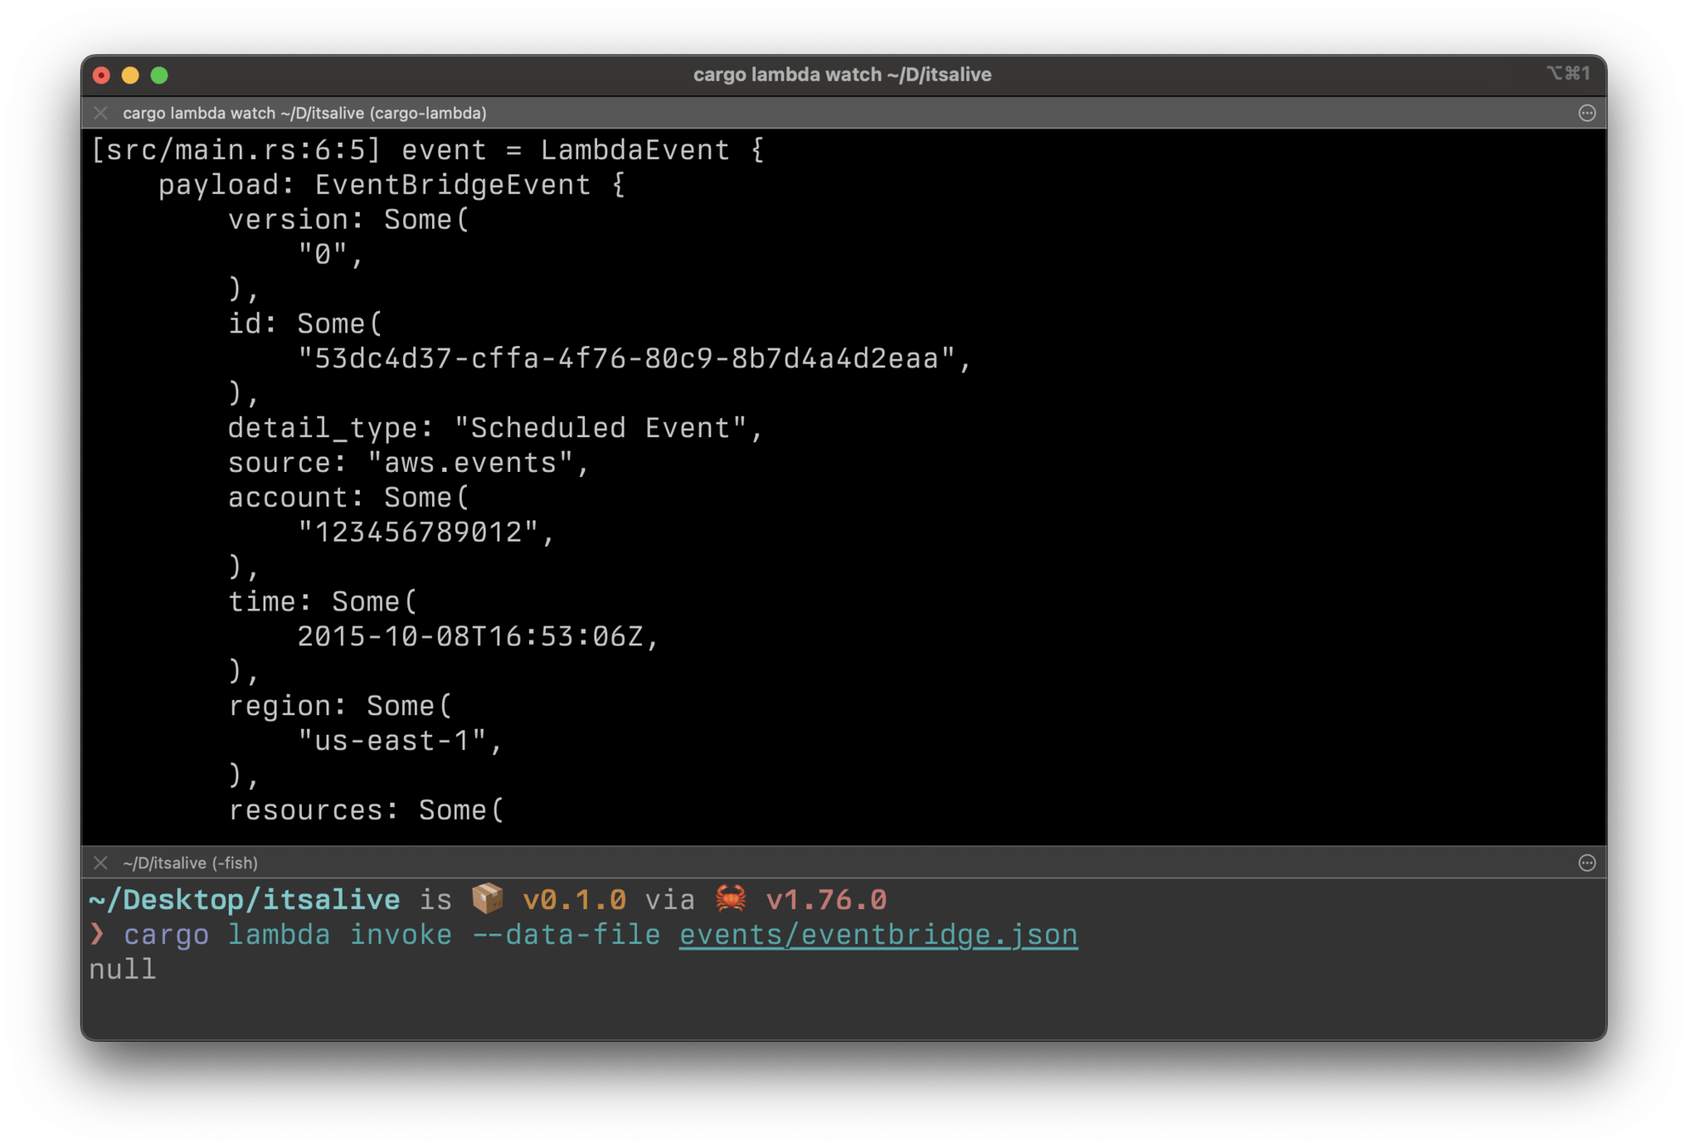The width and height of the screenshot is (1688, 1148).
Task: Click the null output line
Action: coord(122,969)
